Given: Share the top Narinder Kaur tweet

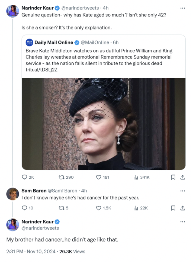Looking at the screenshot, I should [183, 177].
